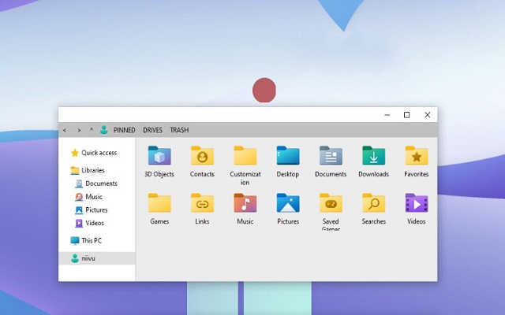Switch to the PINNED tab

point(124,130)
